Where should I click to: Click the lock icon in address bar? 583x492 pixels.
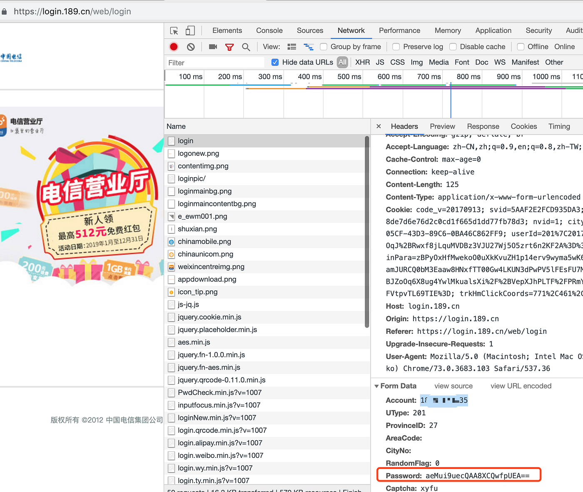(4, 12)
